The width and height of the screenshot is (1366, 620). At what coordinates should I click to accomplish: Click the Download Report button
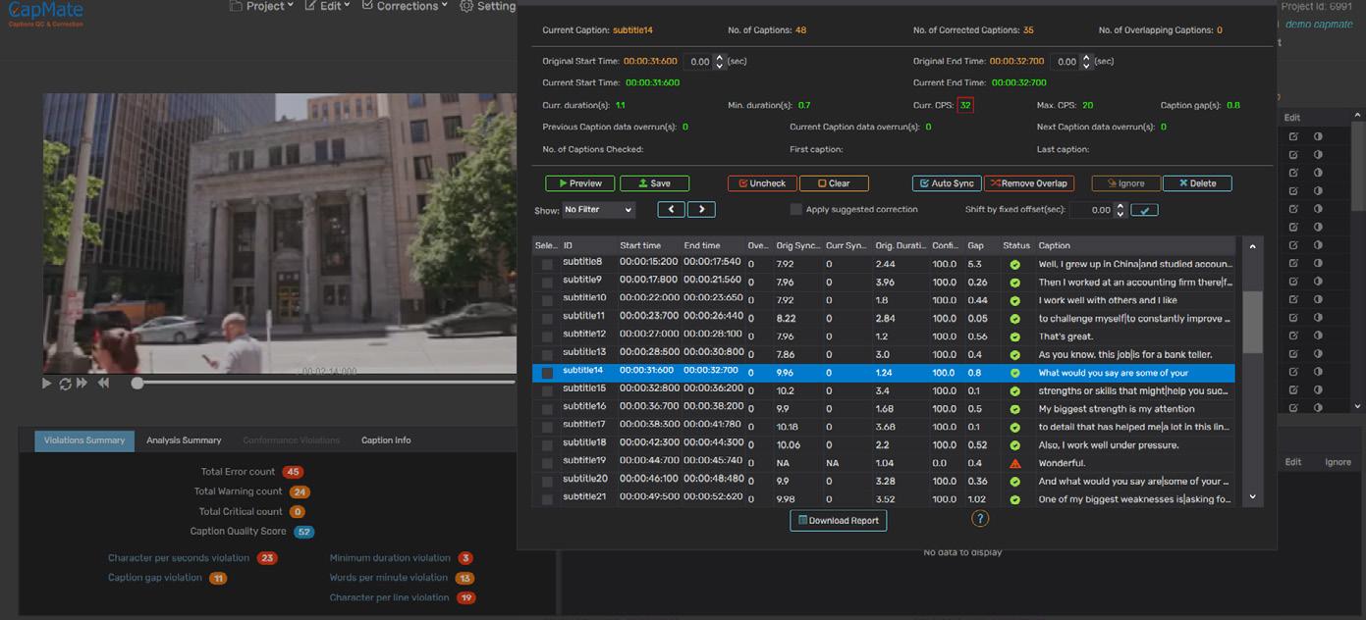[838, 521]
